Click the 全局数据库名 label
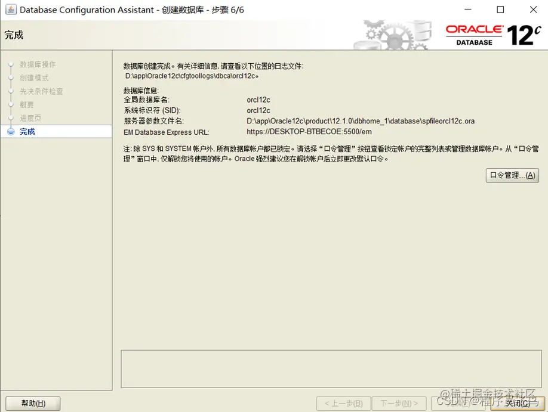 146,100
